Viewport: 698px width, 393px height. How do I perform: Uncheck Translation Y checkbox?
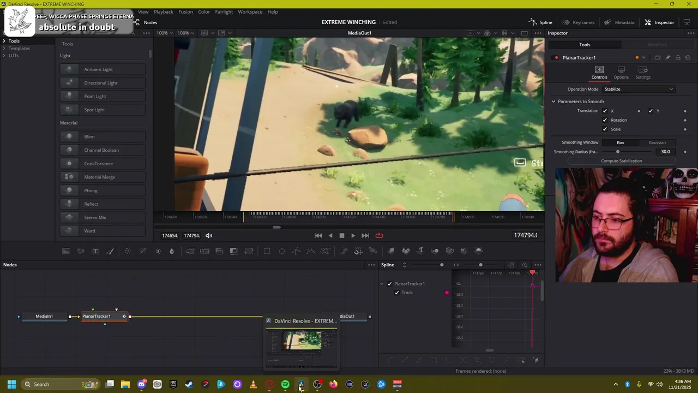(x=651, y=111)
